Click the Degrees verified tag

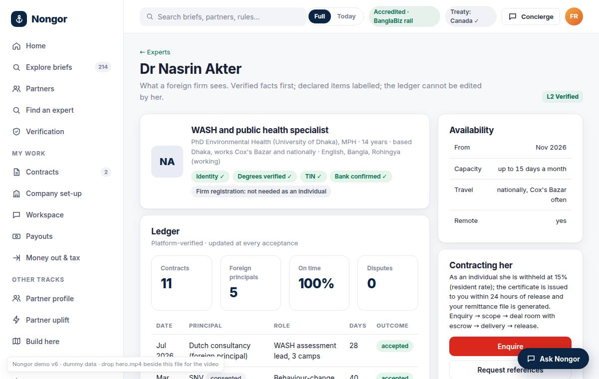265,177
